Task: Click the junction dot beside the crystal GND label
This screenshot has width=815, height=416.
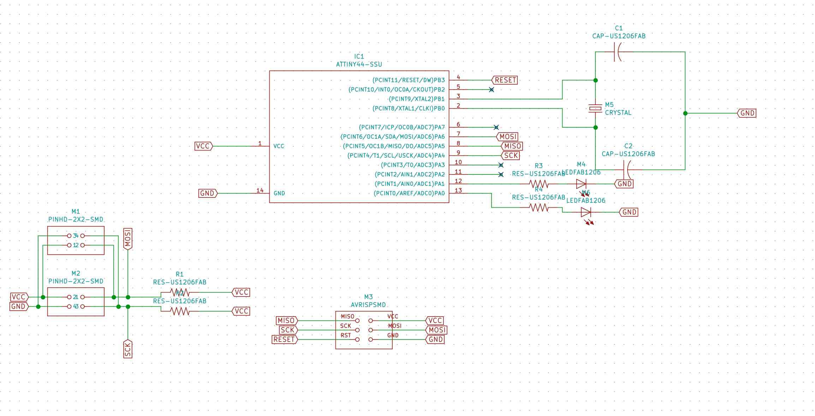Action: [685, 113]
